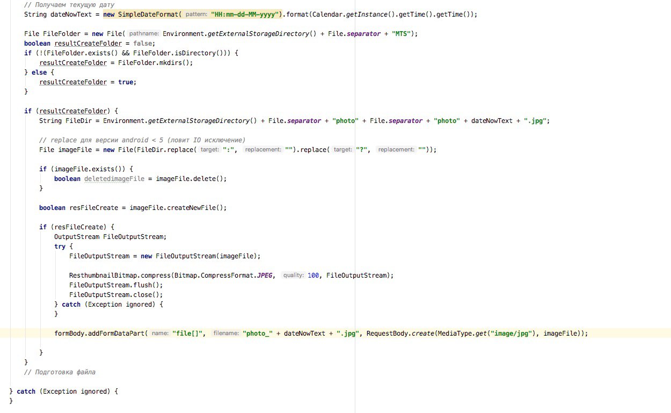Image resolution: width=671 pixels, height=413 pixels.
Task: Click the "filename:" parameter hint
Action: click(x=226, y=334)
